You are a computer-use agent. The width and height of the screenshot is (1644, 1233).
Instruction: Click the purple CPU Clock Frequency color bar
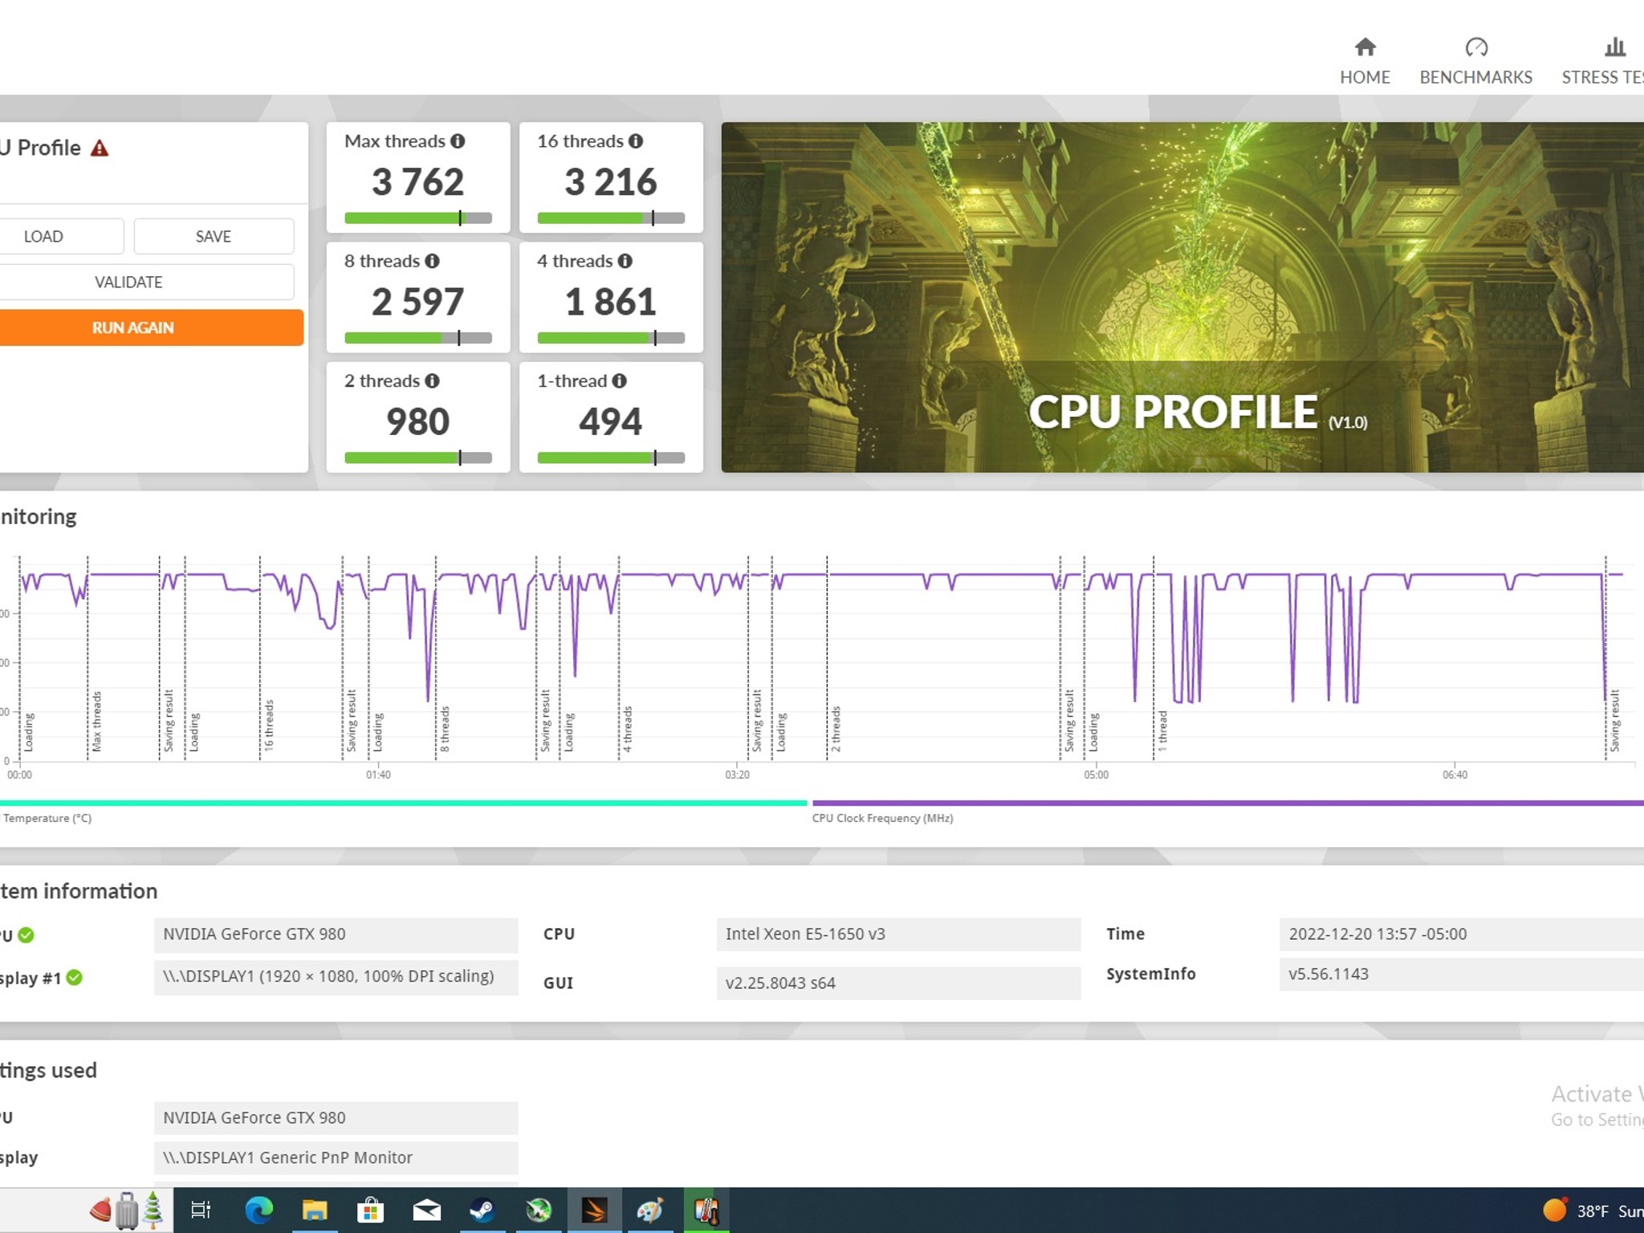1228,802
